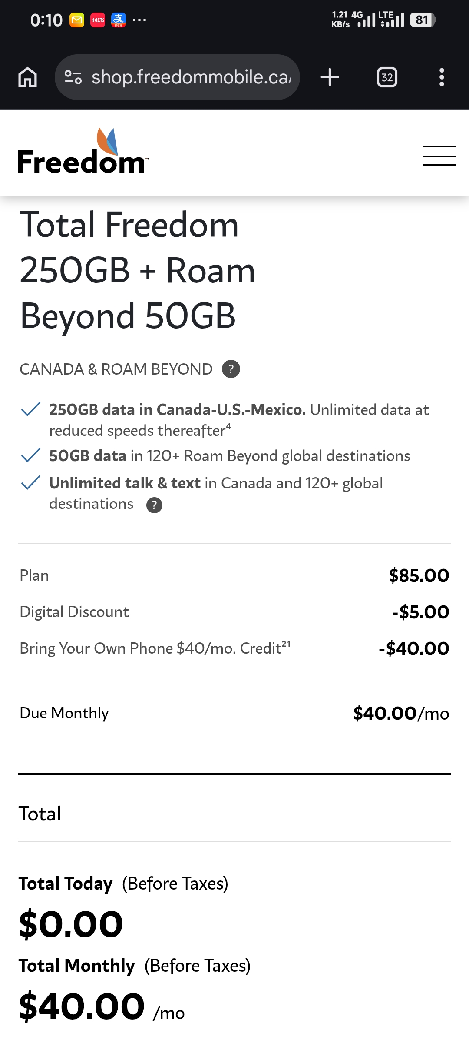This screenshot has width=469, height=1043.
Task: Tap help icon next to global destinations
Action: 154,505
